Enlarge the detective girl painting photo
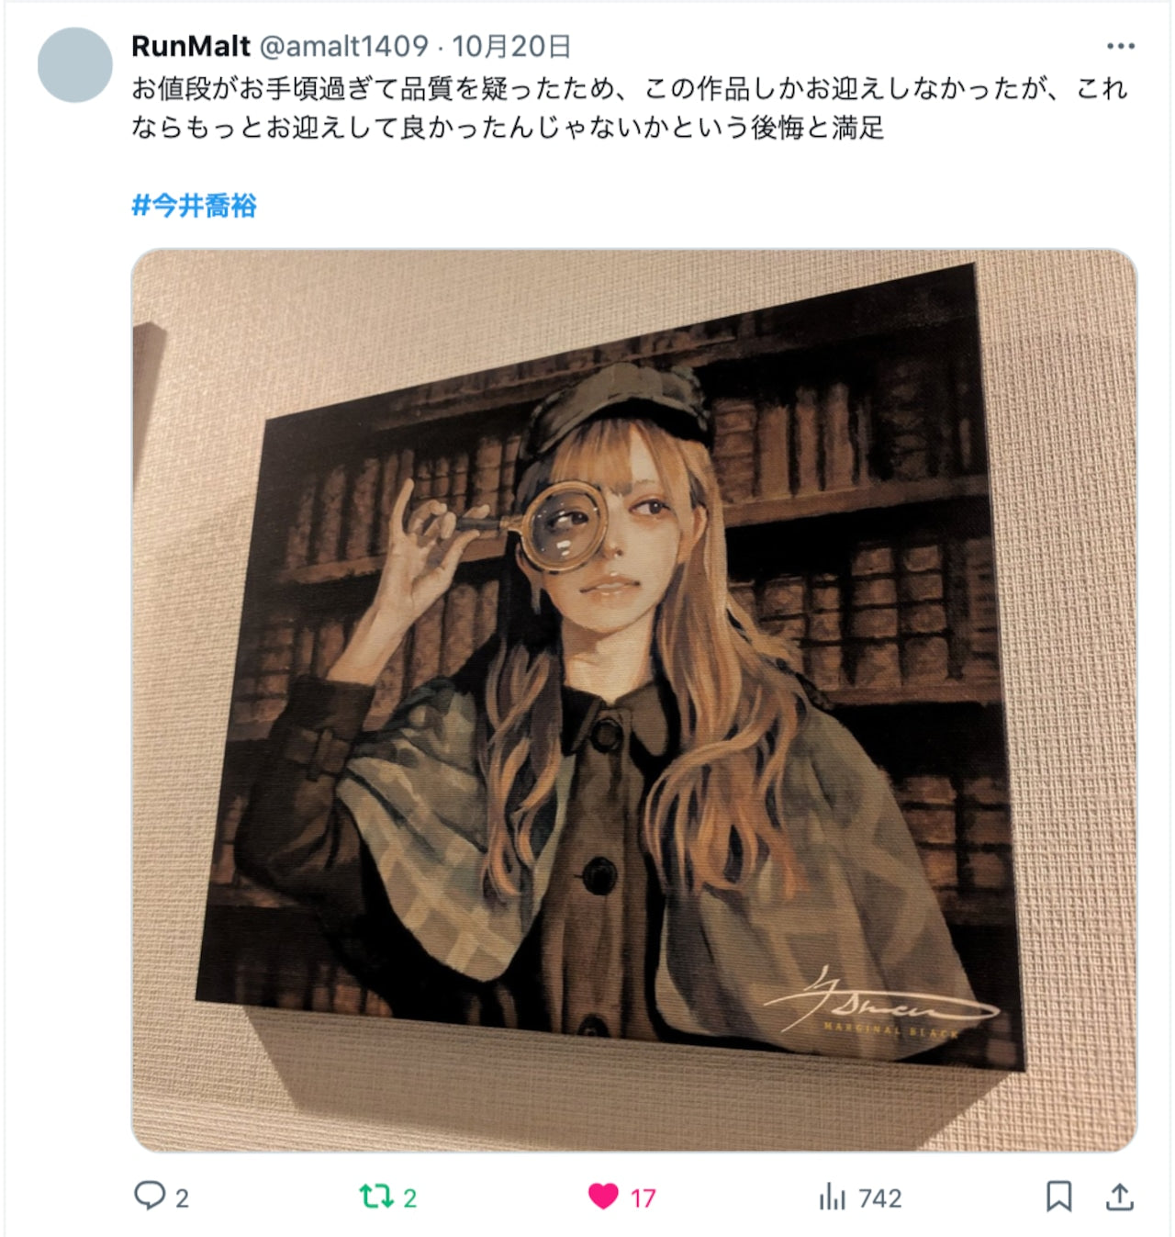1175x1237 pixels. click(634, 700)
